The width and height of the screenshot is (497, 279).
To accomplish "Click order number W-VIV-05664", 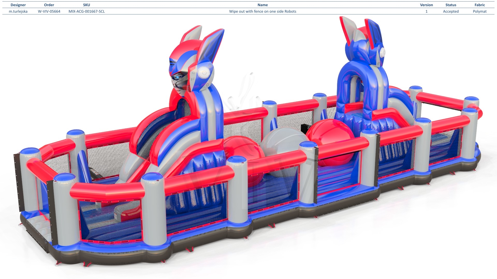I will [x=49, y=11].
